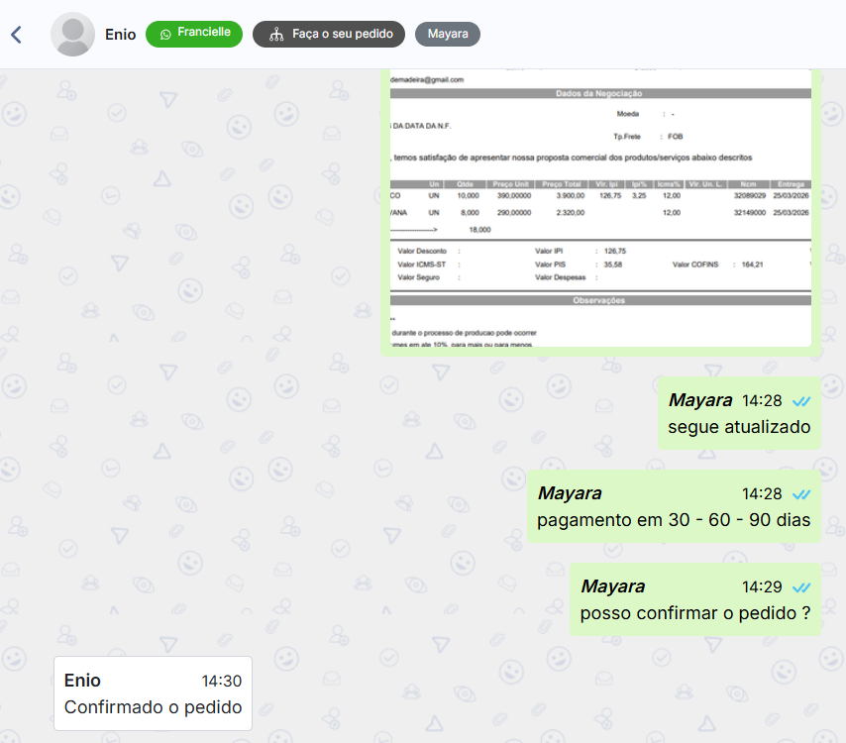This screenshot has width=846, height=743.
Task: Click the contact name Enio in the header
Action: [x=121, y=34]
